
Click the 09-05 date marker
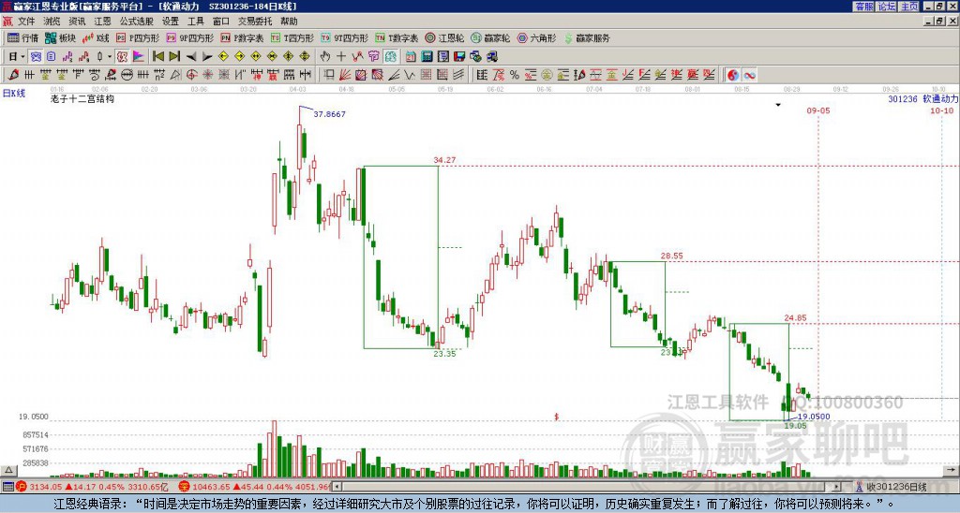click(x=817, y=110)
